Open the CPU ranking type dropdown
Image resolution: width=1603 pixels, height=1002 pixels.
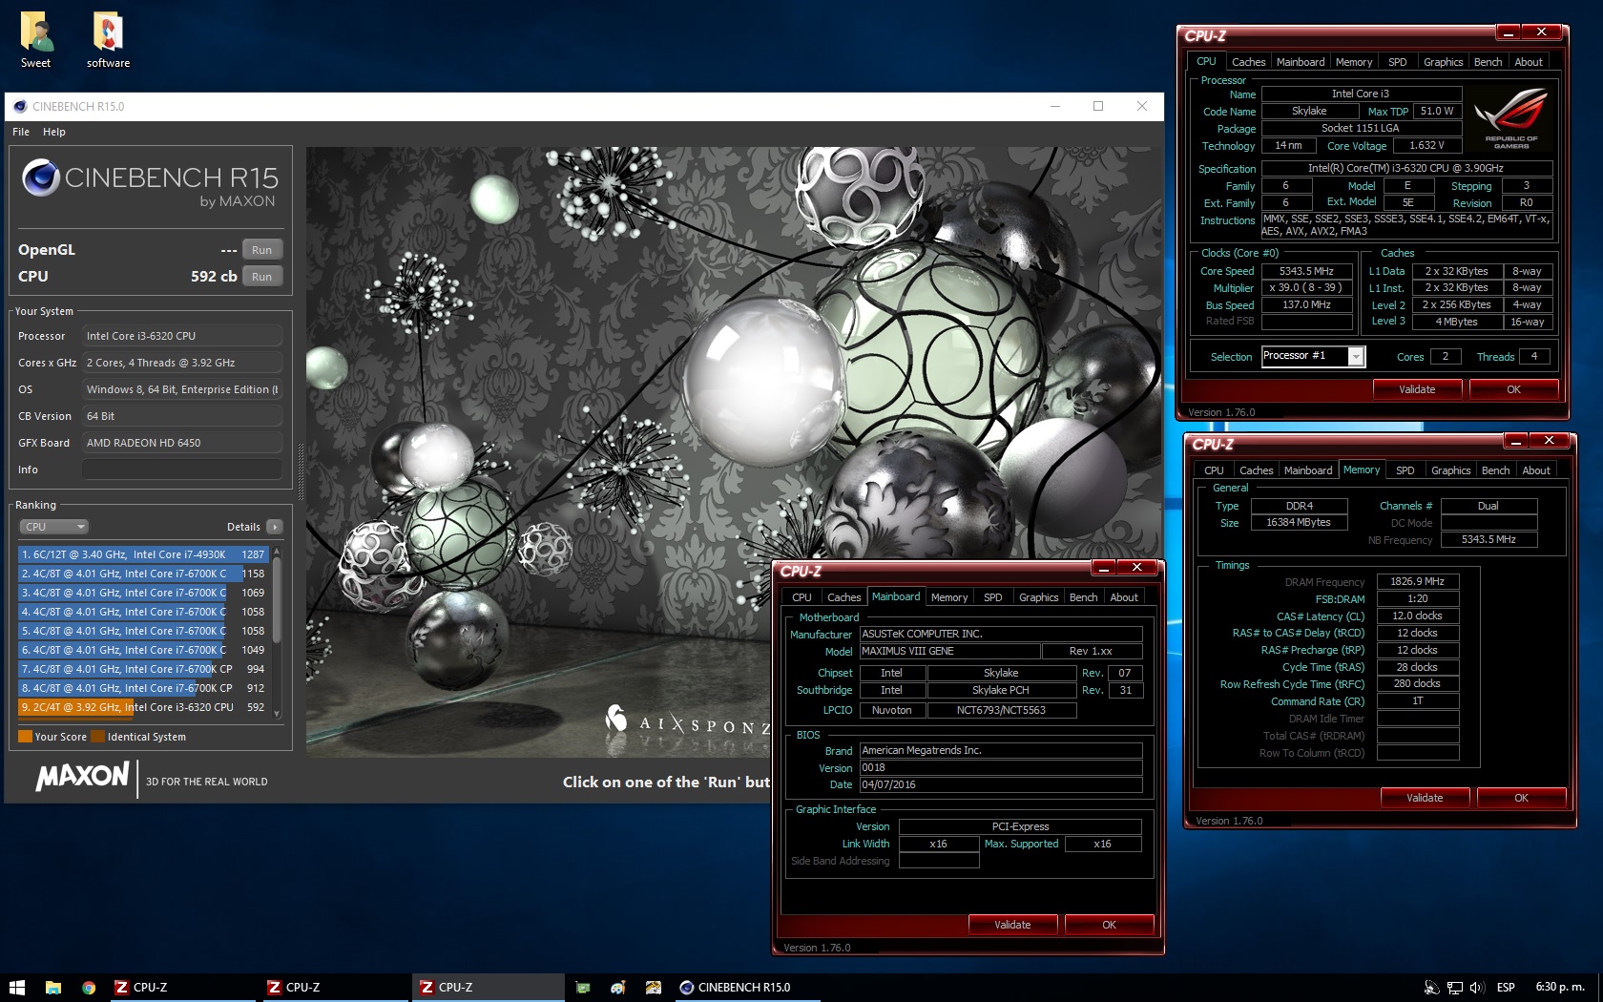(x=53, y=527)
